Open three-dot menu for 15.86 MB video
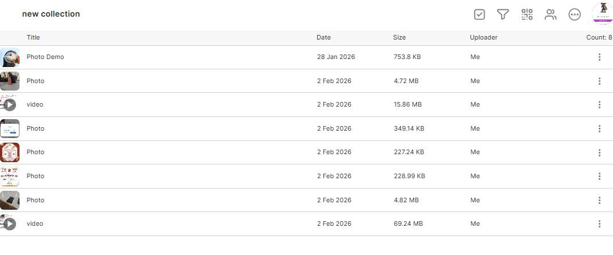Viewport: 613px width, 255px height. [599, 104]
